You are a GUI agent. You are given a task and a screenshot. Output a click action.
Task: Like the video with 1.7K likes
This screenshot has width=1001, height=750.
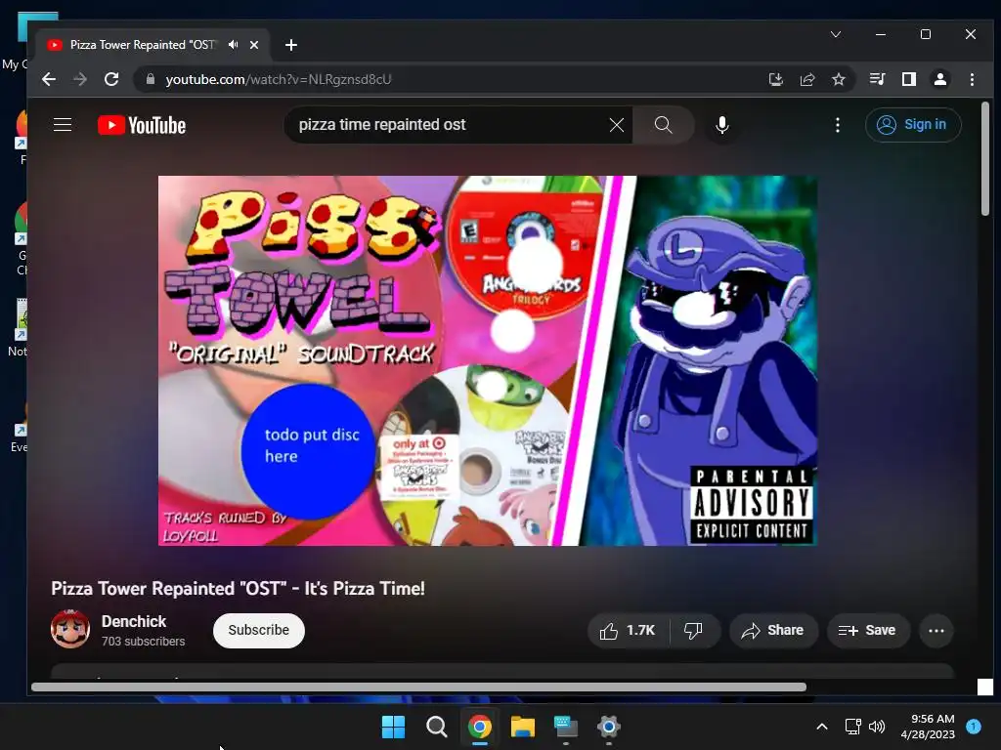628,630
